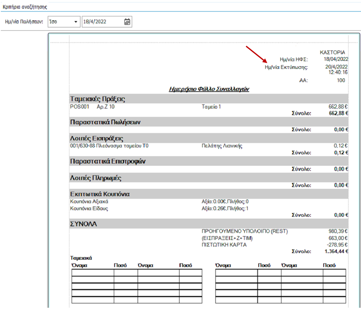Click the "Παραστατικά Επιστροφών" section header
Viewport: 361px width, 309px height.
click(108, 162)
